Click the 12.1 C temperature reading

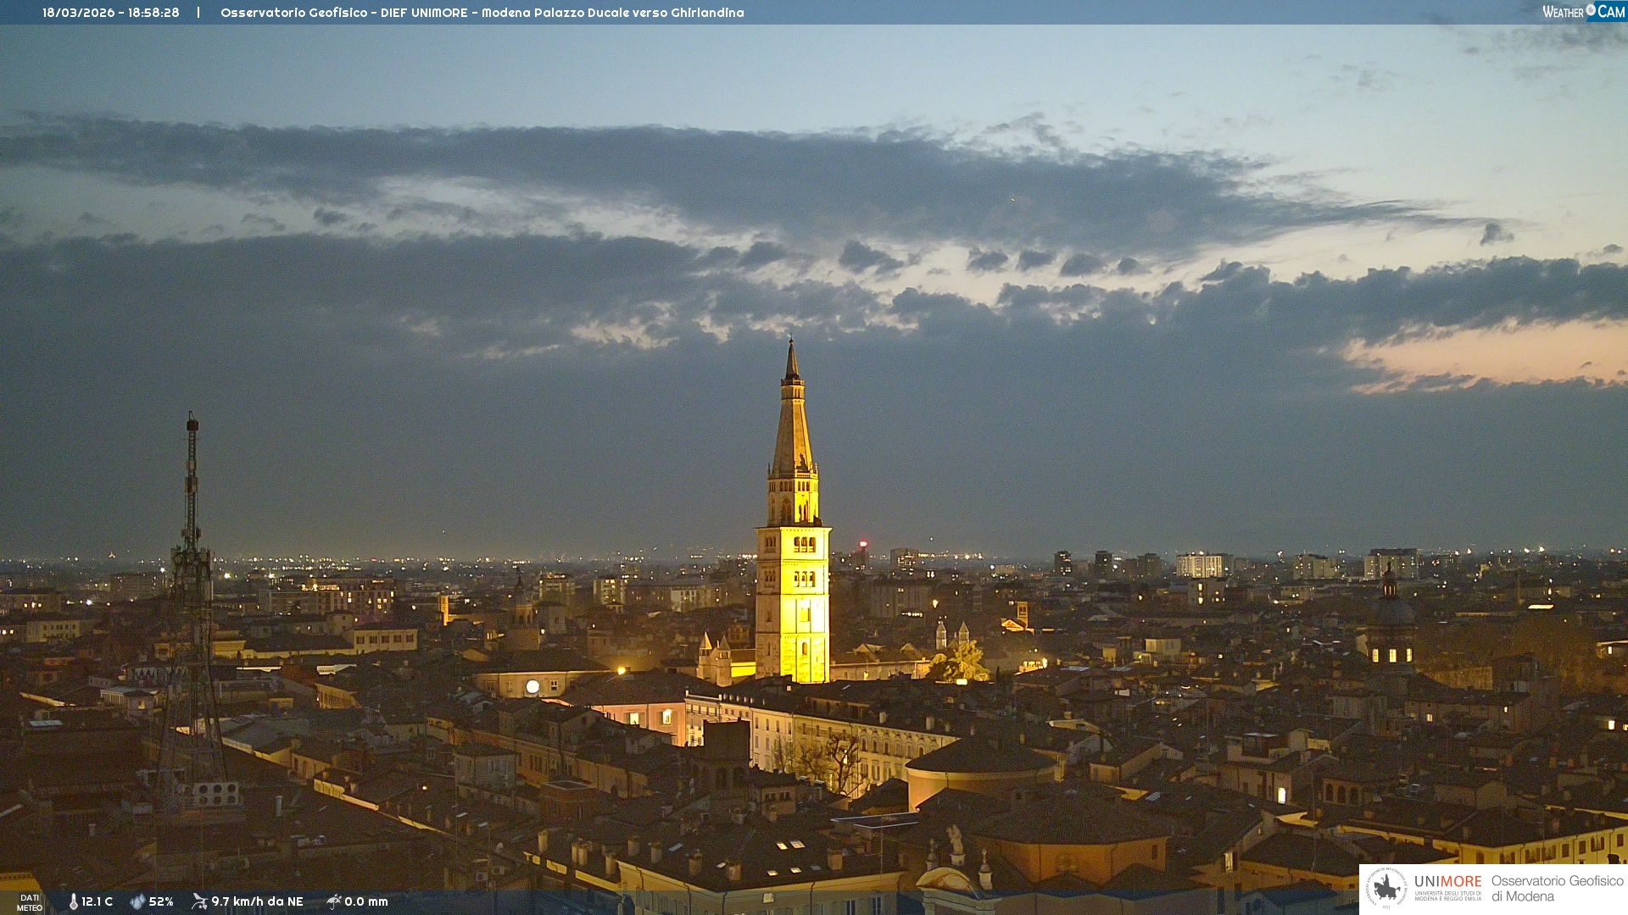point(98,901)
